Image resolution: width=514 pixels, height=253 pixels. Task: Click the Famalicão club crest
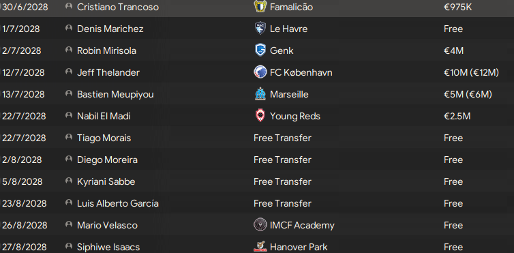(x=260, y=7)
